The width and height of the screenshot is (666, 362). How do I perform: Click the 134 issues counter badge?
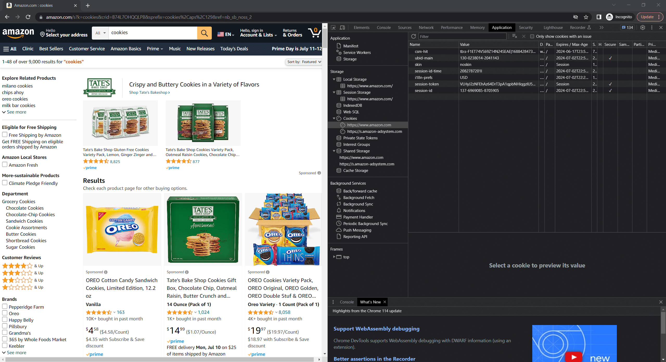tap(627, 28)
